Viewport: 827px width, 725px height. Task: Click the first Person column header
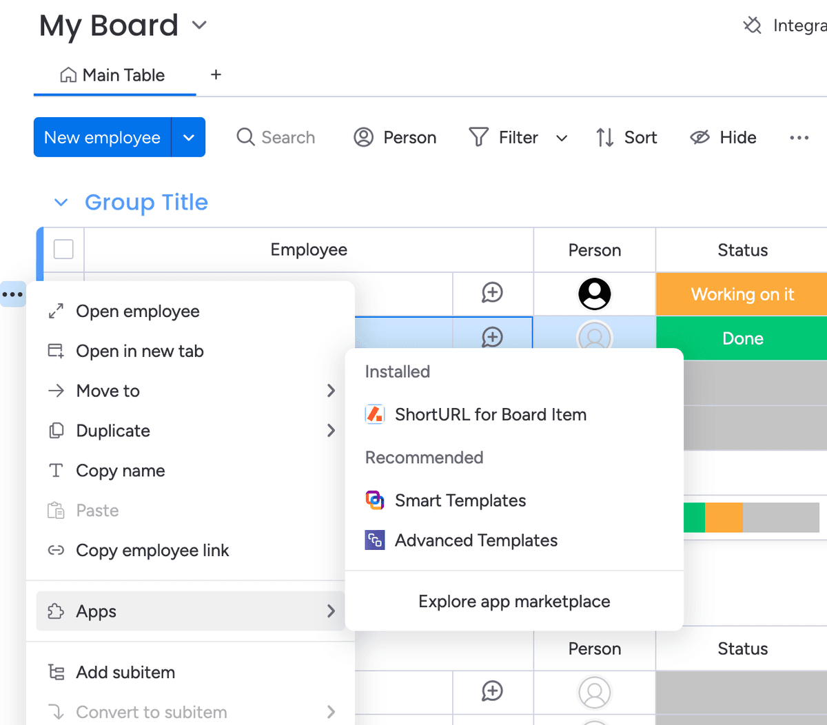tap(595, 250)
